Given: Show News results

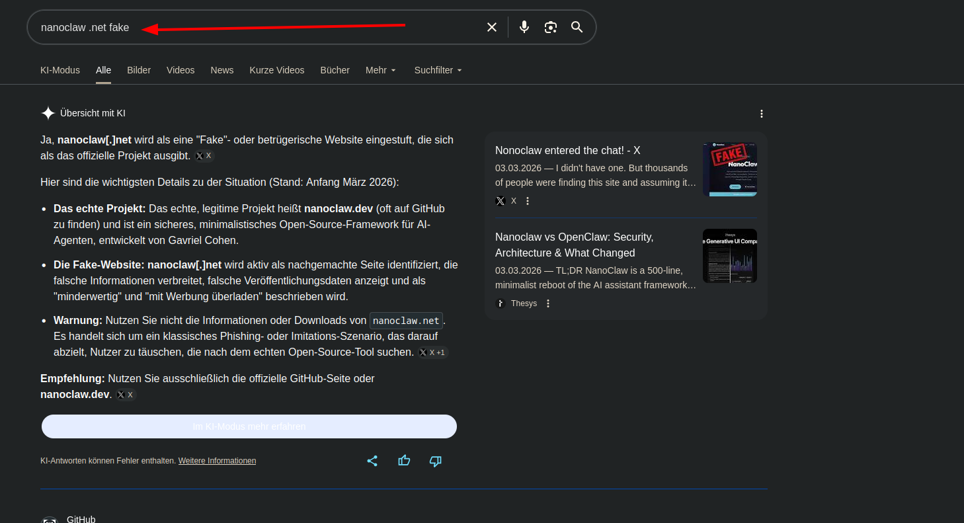Looking at the screenshot, I should click(222, 70).
